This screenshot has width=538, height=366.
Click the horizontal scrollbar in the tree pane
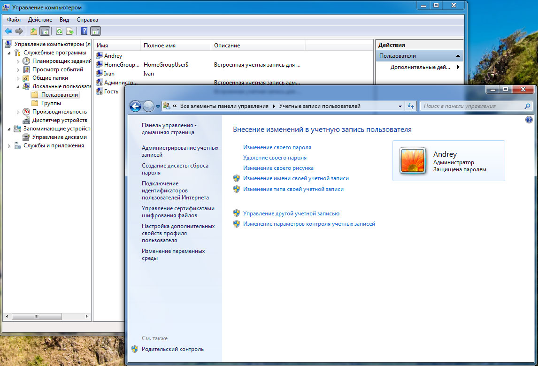pyautogui.click(x=36, y=317)
